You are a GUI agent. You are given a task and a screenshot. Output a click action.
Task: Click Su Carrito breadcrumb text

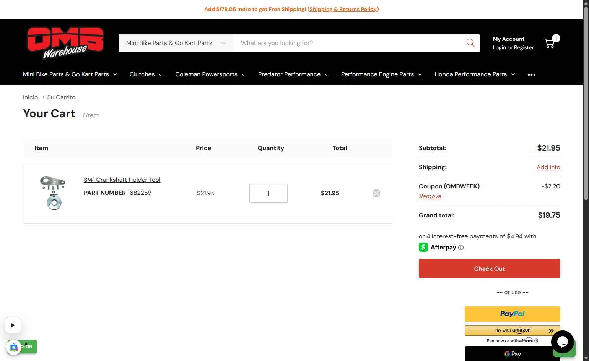(x=61, y=97)
